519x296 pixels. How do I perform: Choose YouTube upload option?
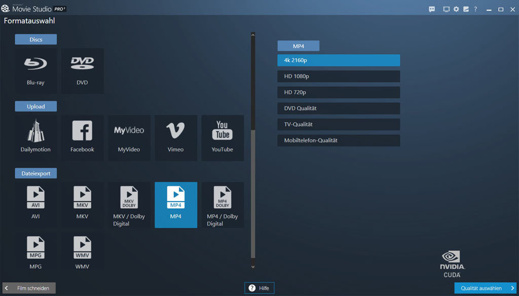click(223, 138)
